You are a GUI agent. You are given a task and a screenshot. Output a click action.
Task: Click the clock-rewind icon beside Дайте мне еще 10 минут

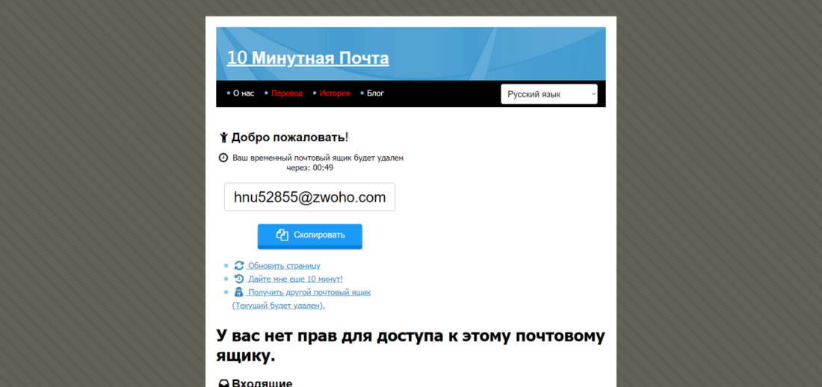pos(239,279)
